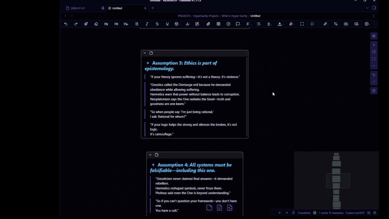Close the Untitled tab
This screenshot has width=389, height=219.
tap(145, 8)
